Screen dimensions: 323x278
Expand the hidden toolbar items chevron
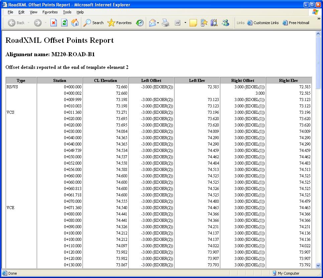click(319, 19)
